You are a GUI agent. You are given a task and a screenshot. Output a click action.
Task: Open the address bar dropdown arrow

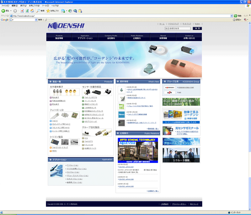pyautogui.click(x=232, y=16)
